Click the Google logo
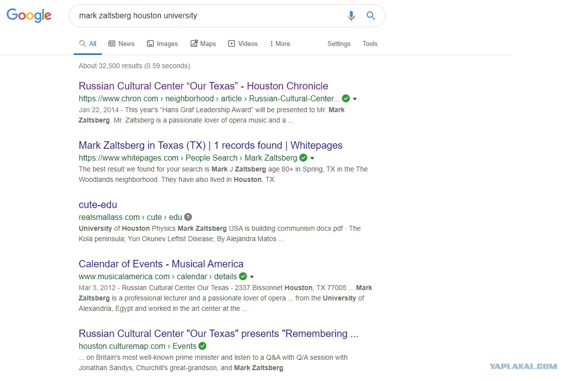The width and height of the screenshot is (570, 381). click(x=29, y=16)
